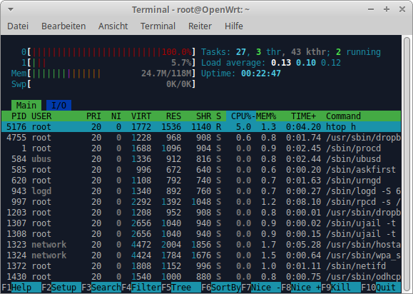The image size is (413, 294).
Task: Open the Hilfe menu
Action: [234, 26]
